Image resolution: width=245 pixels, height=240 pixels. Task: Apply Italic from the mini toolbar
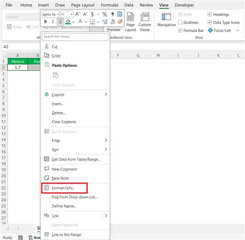pos(53,22)
